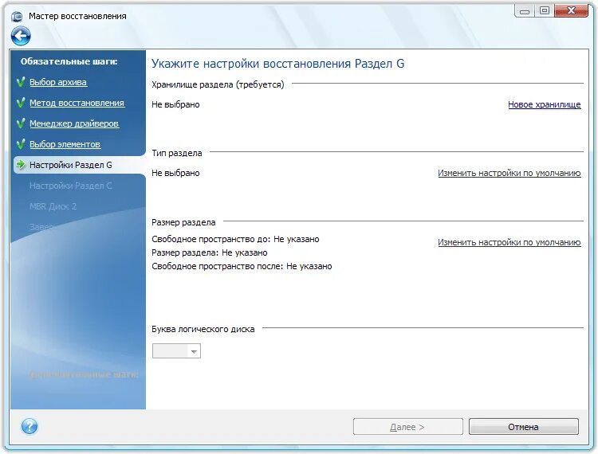
Task: Click Свободное пространство после: Не указано text
Action: tap(242, 266)
